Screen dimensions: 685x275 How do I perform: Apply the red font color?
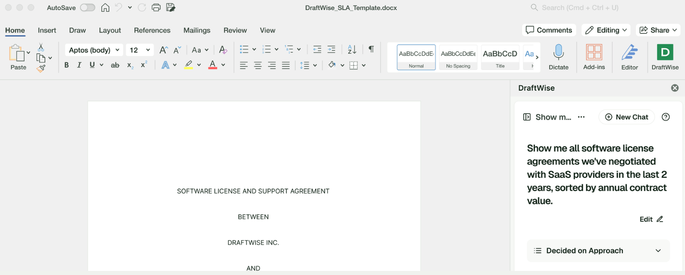click(x=213, y=65)
